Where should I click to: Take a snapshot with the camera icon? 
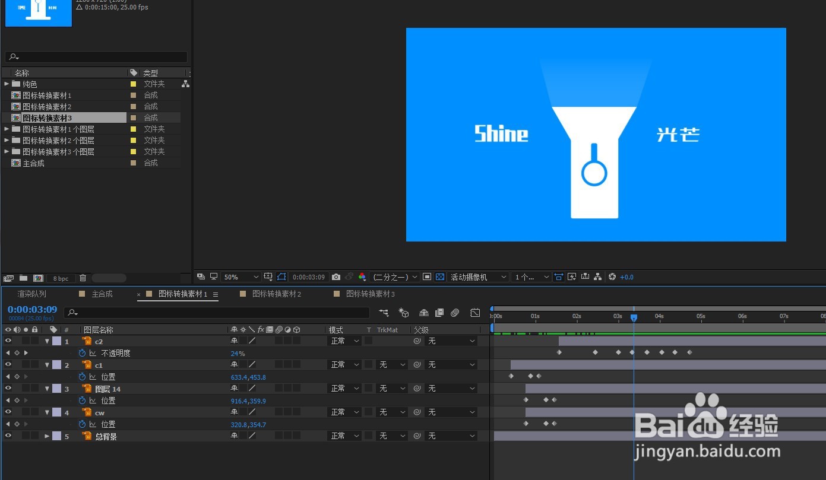336,277
